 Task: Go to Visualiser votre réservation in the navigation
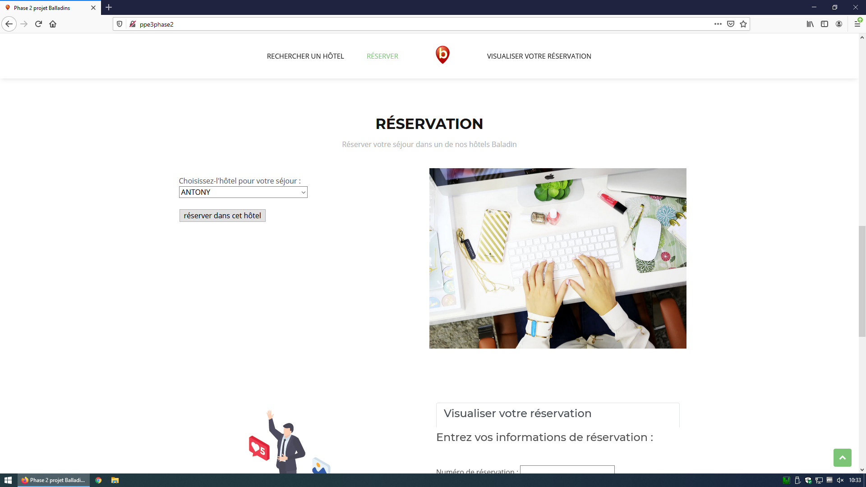click(539, 56)
